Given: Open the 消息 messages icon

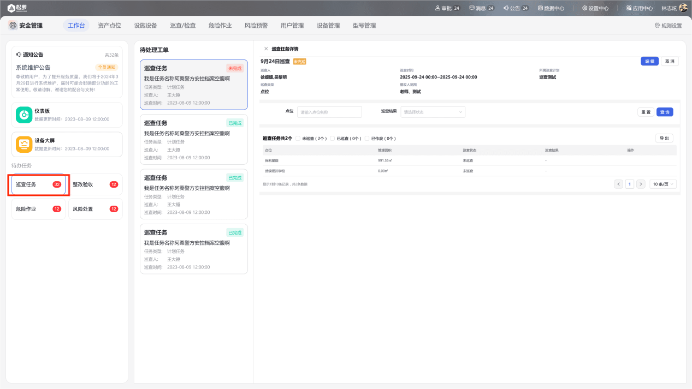Looking at the screenshot, I should pos(472,8).
